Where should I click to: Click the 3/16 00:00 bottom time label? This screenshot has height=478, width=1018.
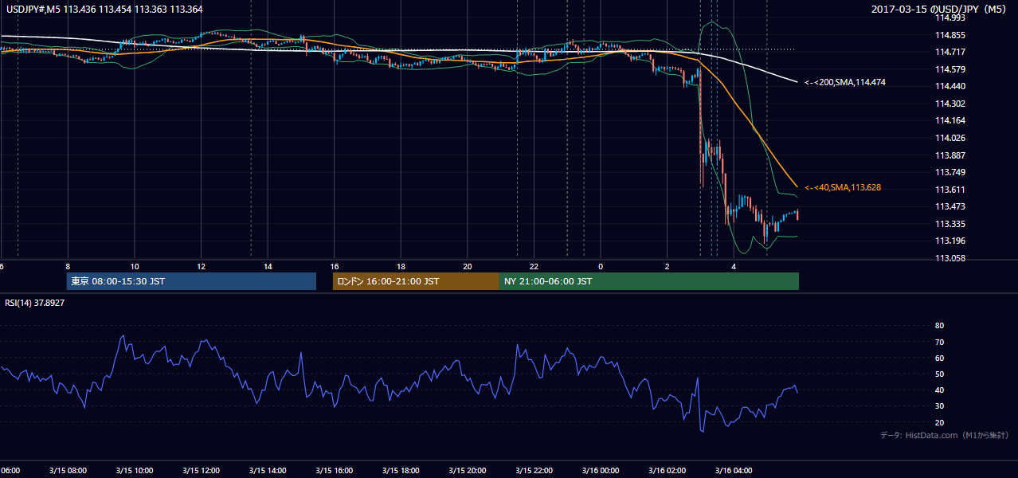click(601, 471)
